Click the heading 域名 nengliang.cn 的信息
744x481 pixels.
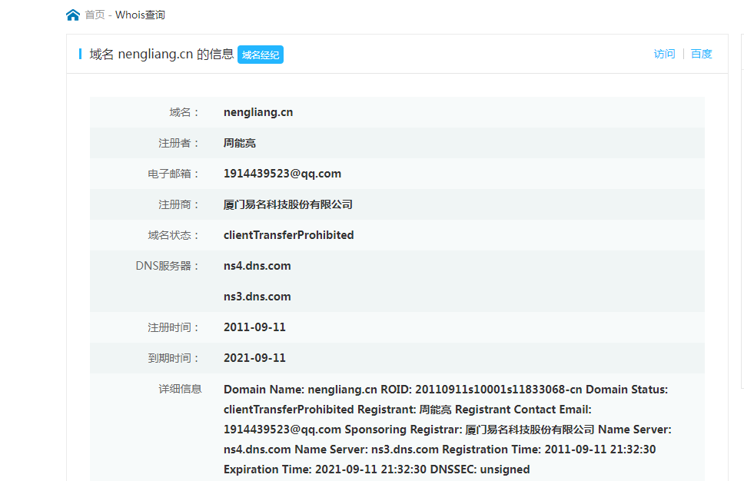[161, 54]
